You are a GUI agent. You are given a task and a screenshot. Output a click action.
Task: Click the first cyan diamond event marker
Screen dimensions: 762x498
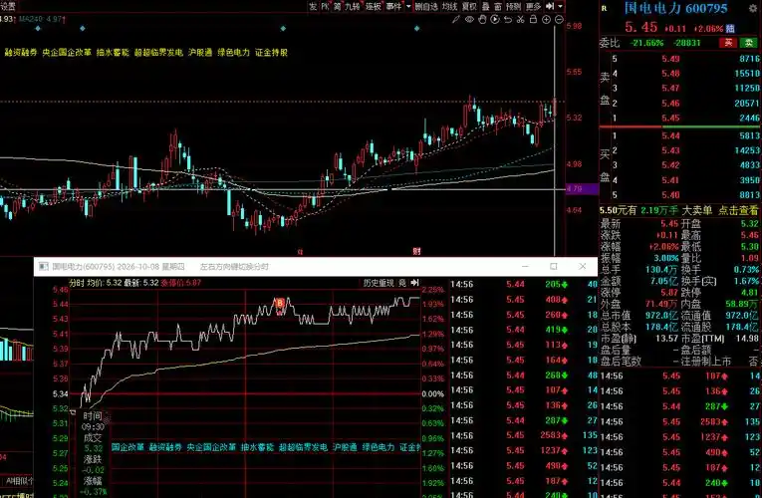click(x=38, y=29)
